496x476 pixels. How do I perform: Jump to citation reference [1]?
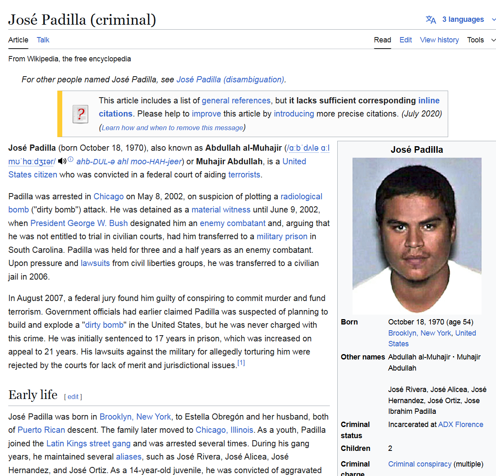pos(241,363)
